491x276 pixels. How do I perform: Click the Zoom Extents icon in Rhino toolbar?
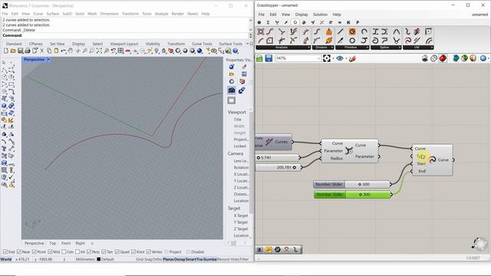click(x=99, y=51)
